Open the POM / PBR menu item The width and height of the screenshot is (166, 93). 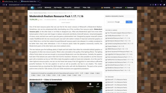pos(86,7)
